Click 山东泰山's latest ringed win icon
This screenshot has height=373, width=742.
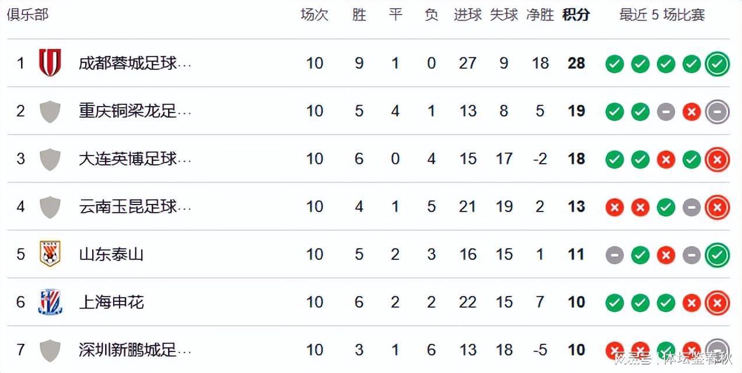coord(717,255)
